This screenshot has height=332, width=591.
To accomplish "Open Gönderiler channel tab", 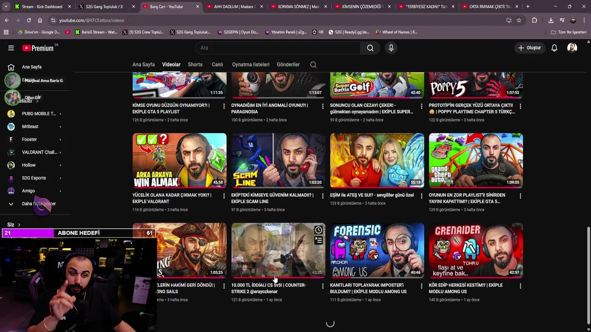I will tap(289, 65).
